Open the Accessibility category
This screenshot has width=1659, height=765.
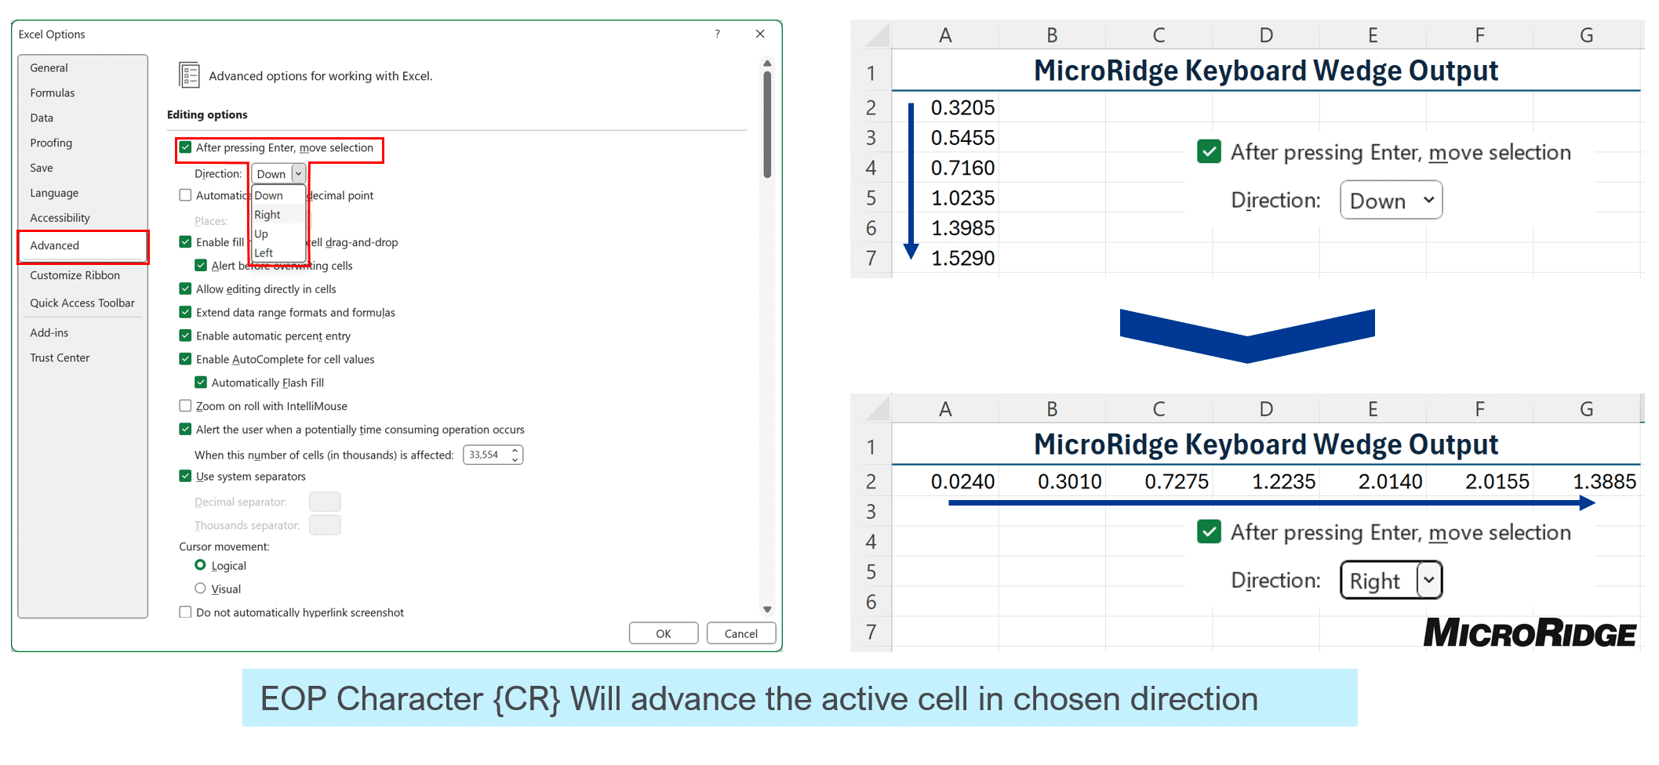(60, 219)
